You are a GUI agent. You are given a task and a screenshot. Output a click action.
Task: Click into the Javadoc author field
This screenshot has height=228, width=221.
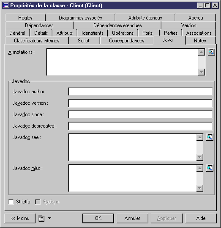pyautogui.click(x=140, y=92)
